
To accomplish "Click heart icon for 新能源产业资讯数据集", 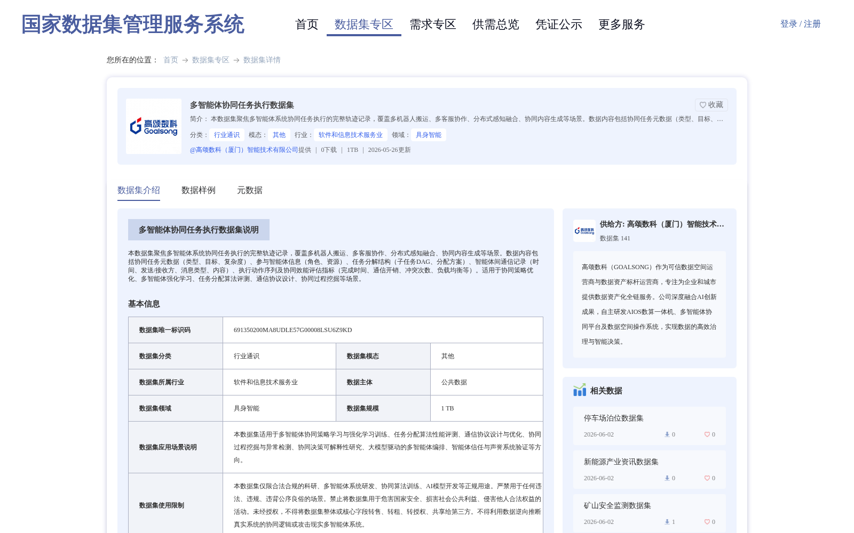I will coord(707,478).
